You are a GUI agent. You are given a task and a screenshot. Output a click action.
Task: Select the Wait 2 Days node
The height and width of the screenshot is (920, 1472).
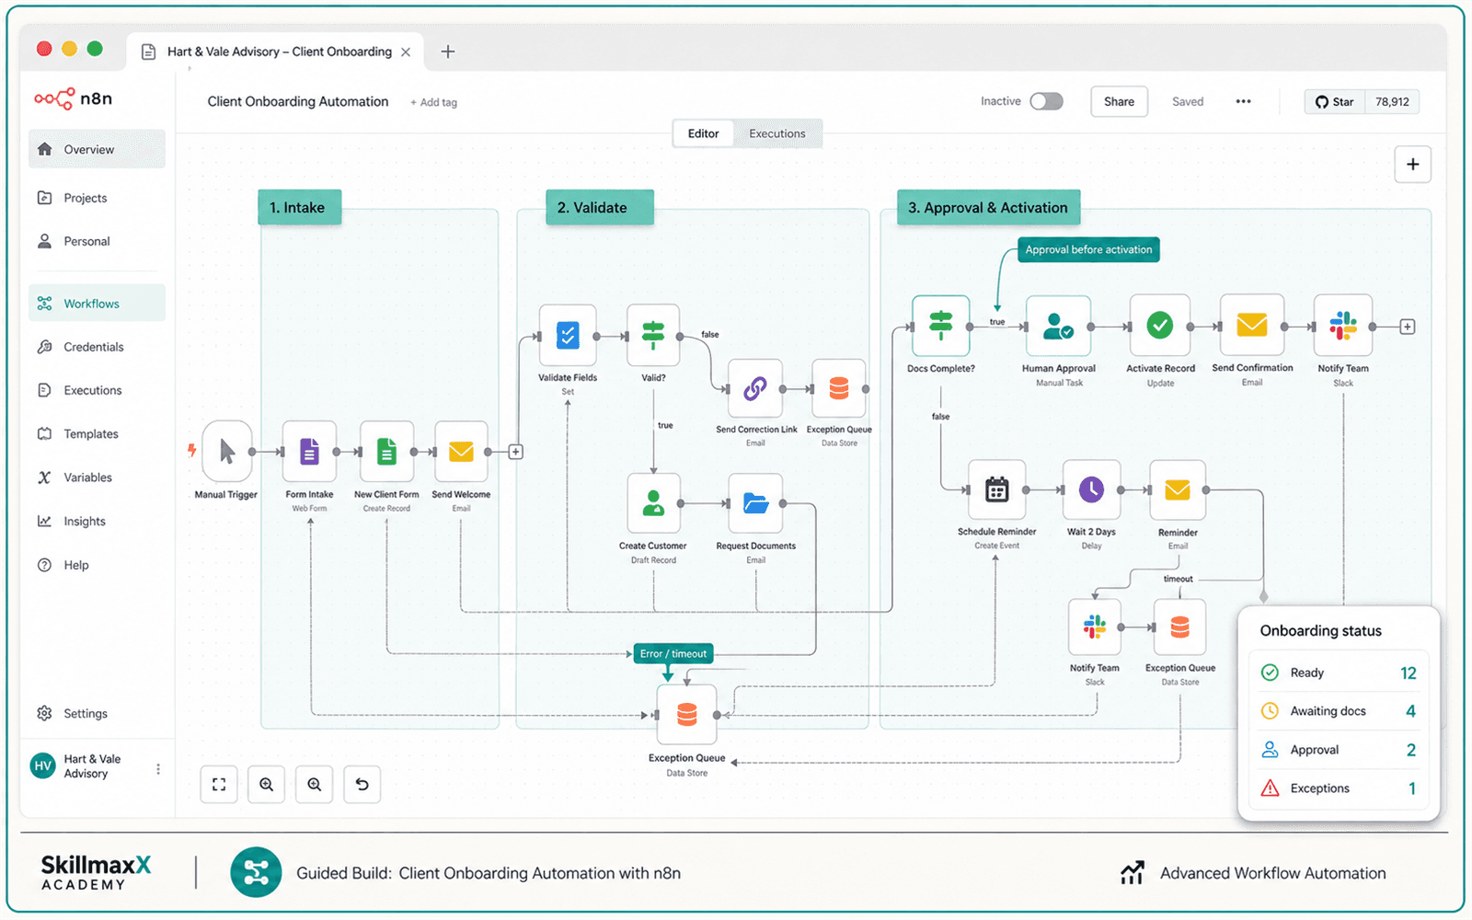1091,490
